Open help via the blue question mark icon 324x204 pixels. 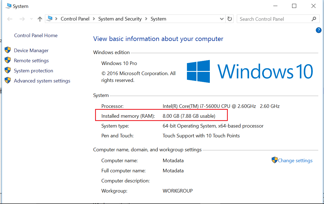319,30
